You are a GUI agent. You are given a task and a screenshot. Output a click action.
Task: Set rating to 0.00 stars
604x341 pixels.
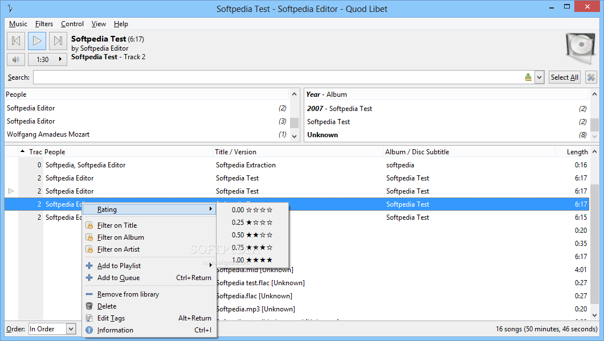pyautogui.click(x=252, y=210)
